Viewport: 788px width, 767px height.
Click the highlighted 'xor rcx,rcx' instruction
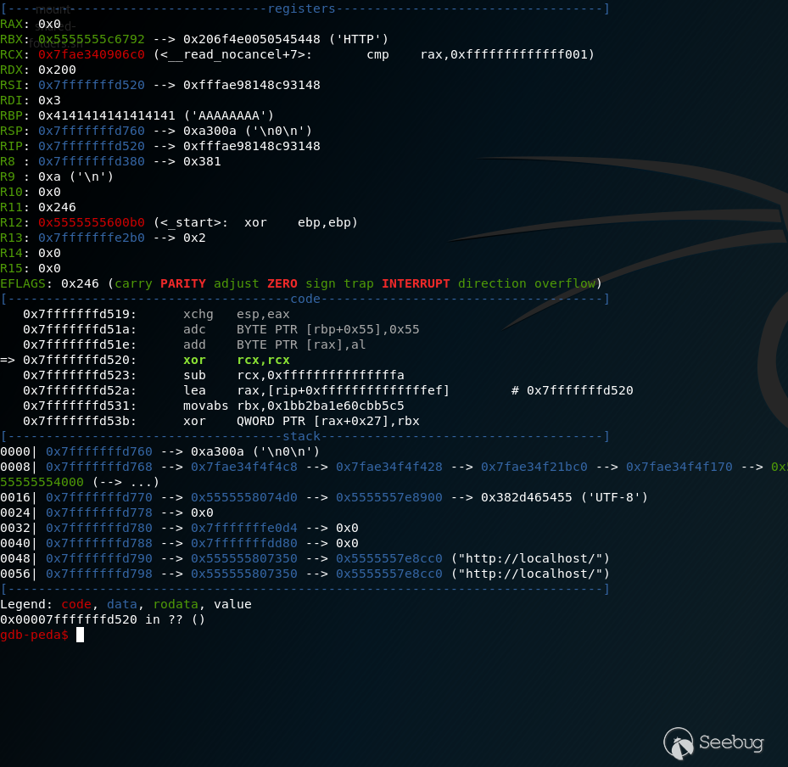point(236,360)
